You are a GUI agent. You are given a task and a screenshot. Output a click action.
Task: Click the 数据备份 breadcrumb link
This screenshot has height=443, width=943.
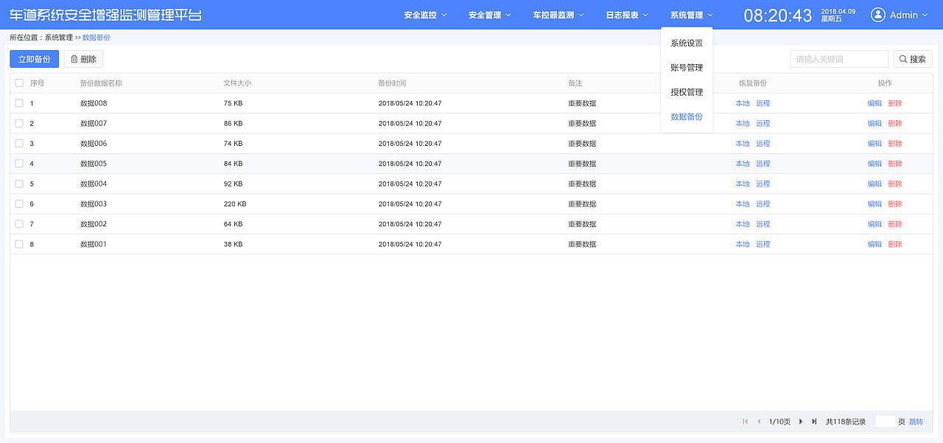[97, 37]
